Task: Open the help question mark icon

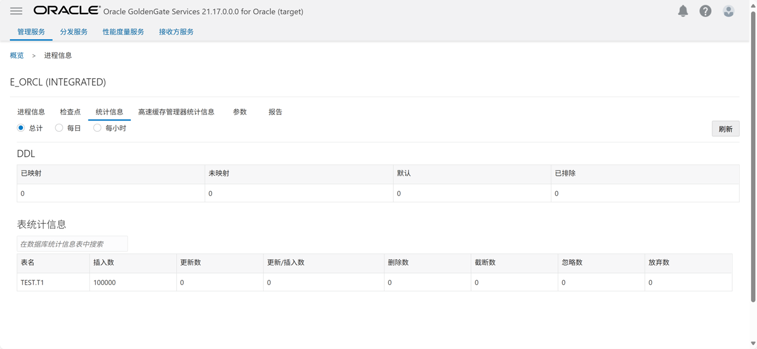Action: (706, 11)
